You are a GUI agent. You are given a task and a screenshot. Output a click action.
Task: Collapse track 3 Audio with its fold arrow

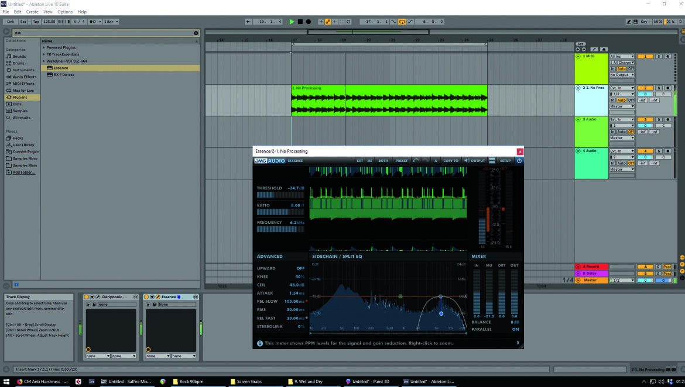(578, 119)
